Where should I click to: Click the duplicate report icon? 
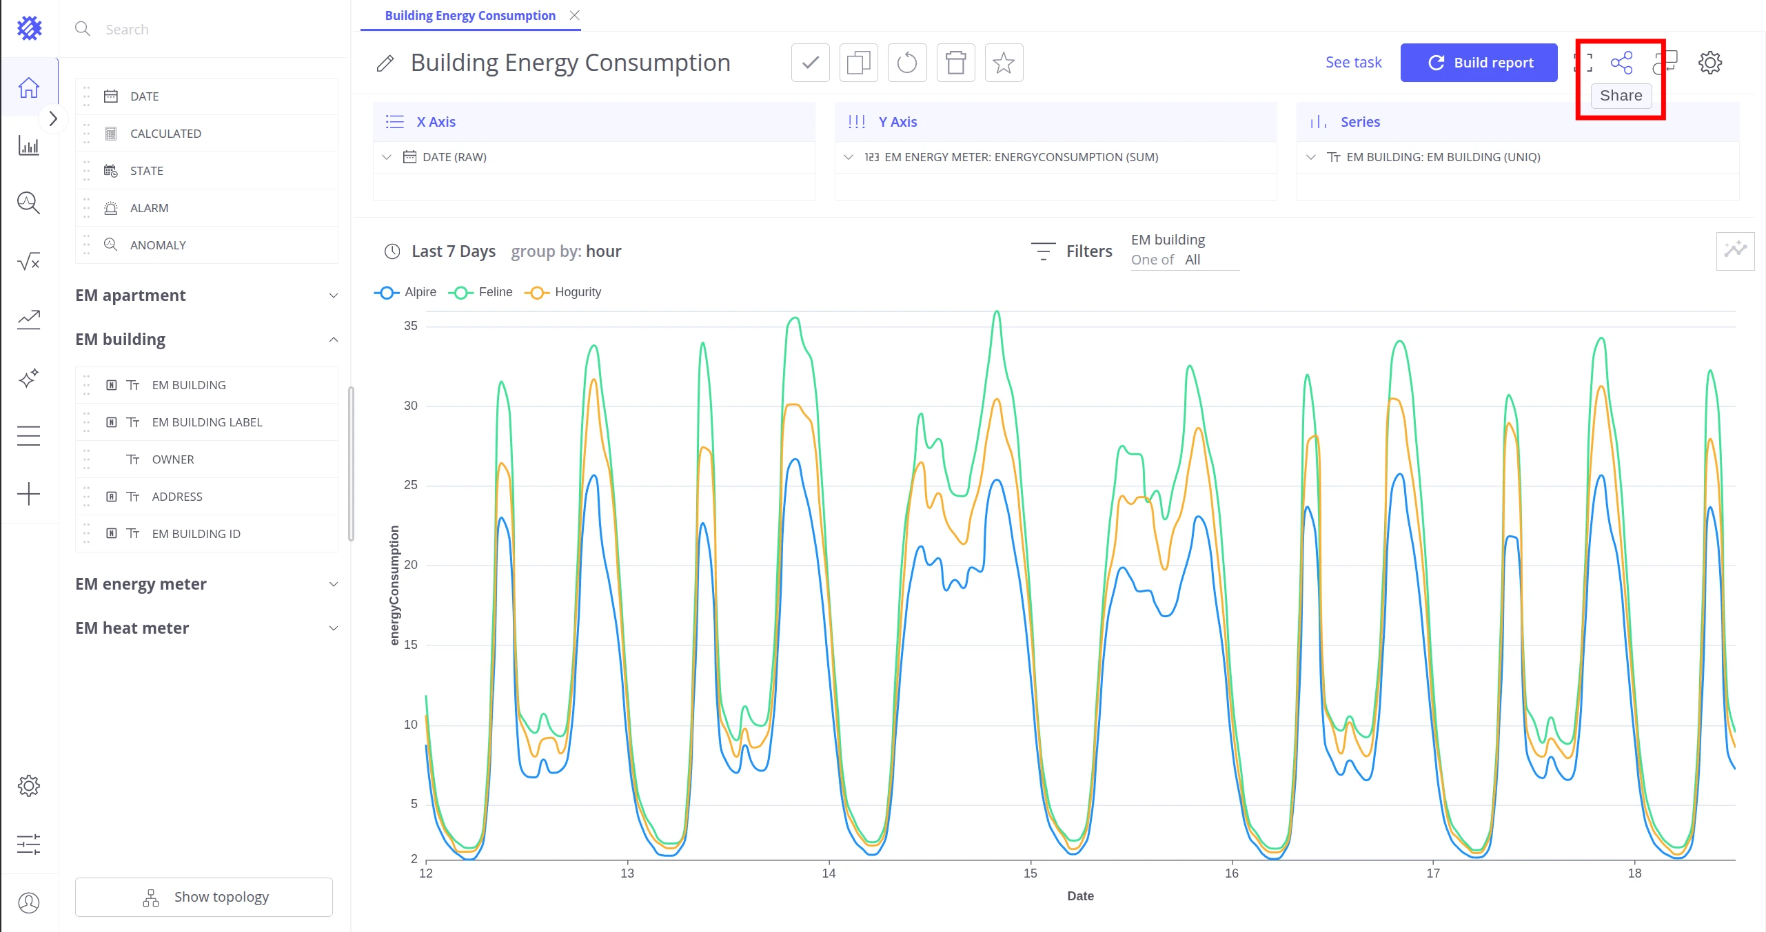[858, 63]
